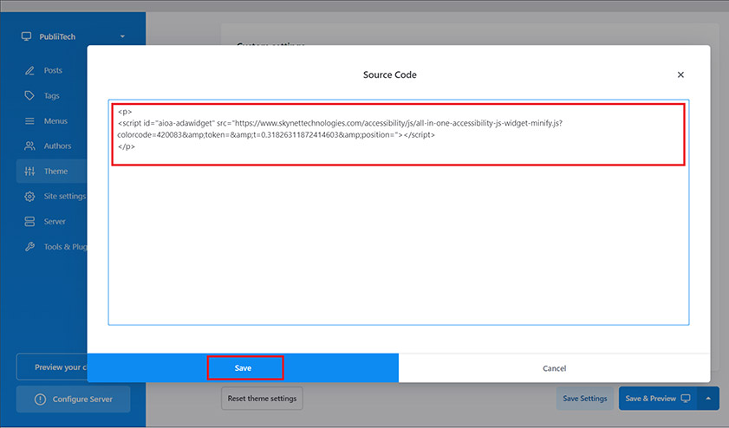729x428 pixels.
Task: Open the Menus section
Action: [55, 120]
